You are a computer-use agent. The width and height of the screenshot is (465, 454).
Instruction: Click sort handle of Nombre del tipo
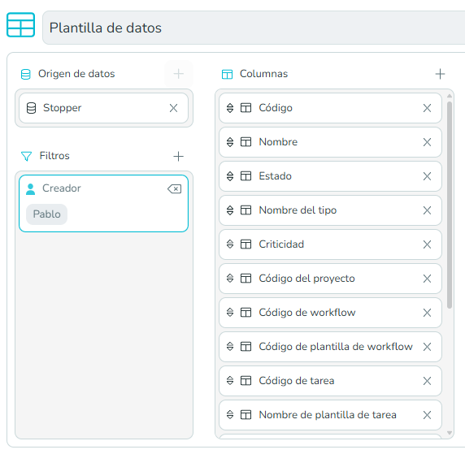click(230, 210)
